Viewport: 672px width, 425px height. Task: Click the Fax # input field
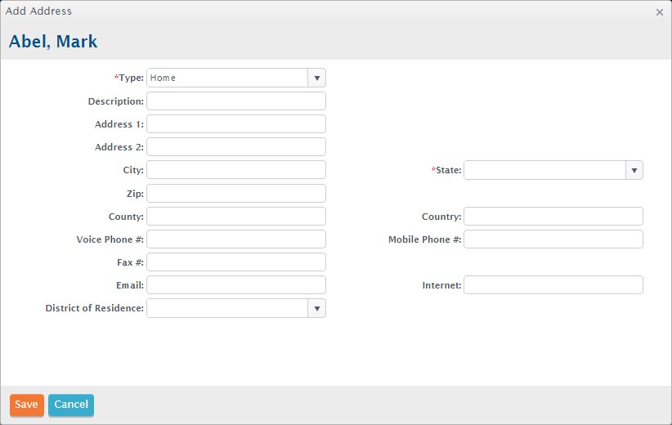[236, 262]
